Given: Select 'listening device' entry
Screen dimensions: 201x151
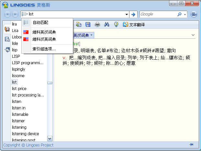Looking at the screenshot, I should [x=26, y=134].
